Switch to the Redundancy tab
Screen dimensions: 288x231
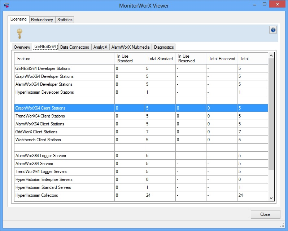pyautogui.click(x=42, y=20)
